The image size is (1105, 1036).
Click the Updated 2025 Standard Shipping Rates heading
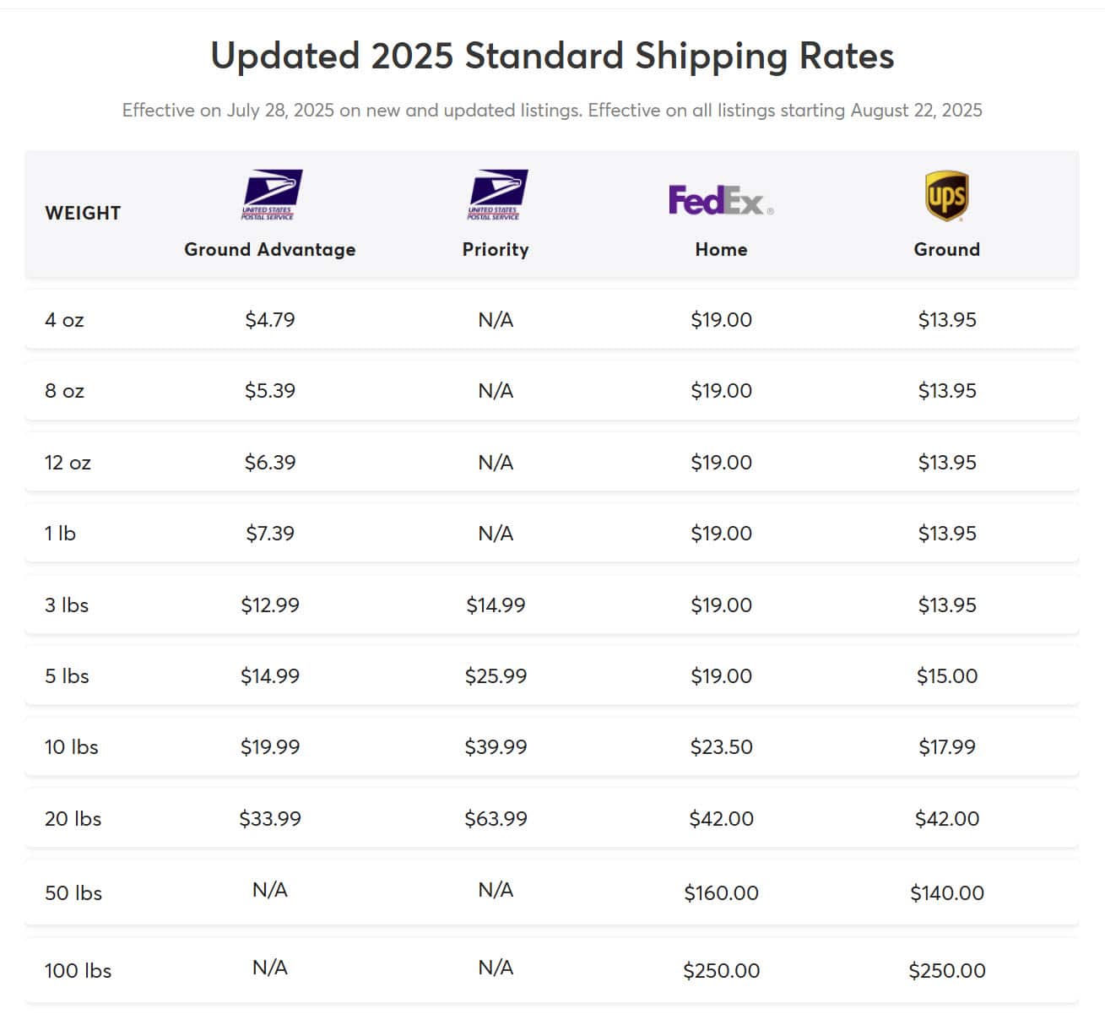[x=552, y=57]
